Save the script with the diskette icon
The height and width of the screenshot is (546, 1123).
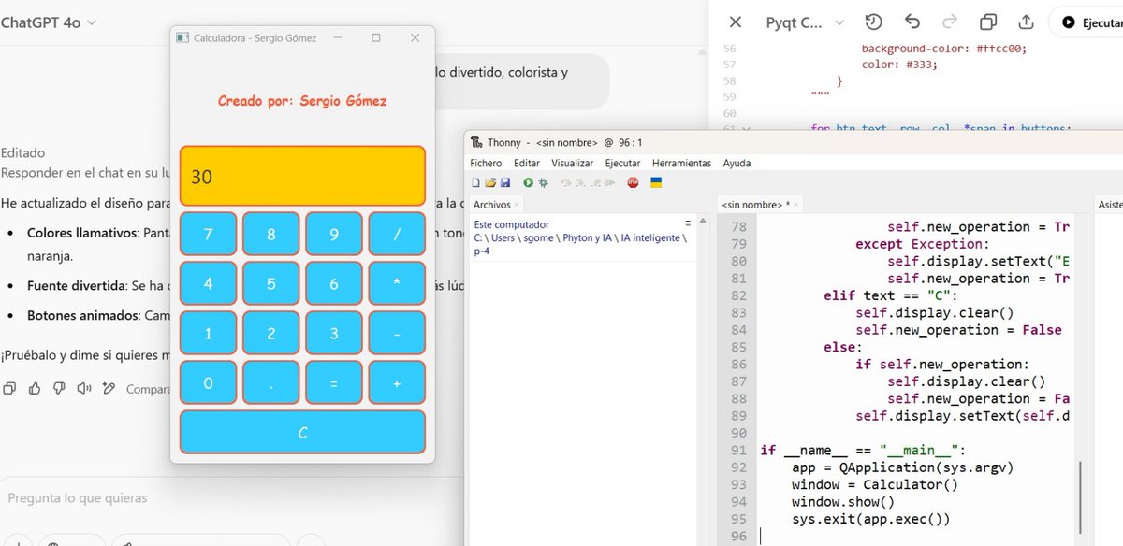click(505, 182)
